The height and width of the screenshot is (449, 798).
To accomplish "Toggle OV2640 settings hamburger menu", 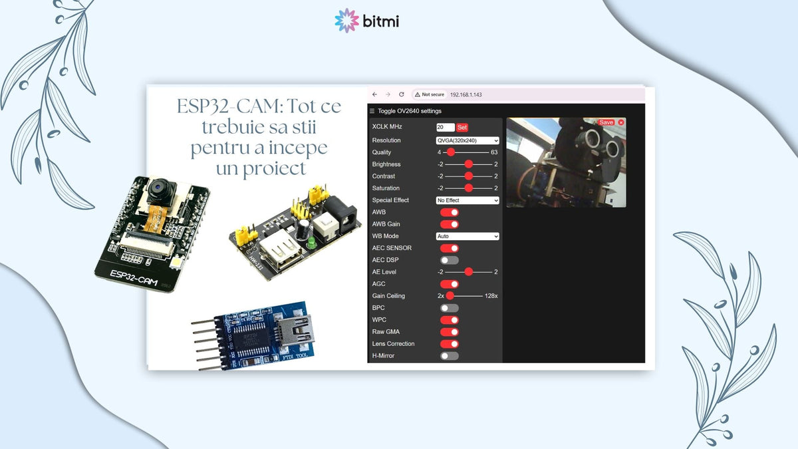I will (x=372, y=111).
